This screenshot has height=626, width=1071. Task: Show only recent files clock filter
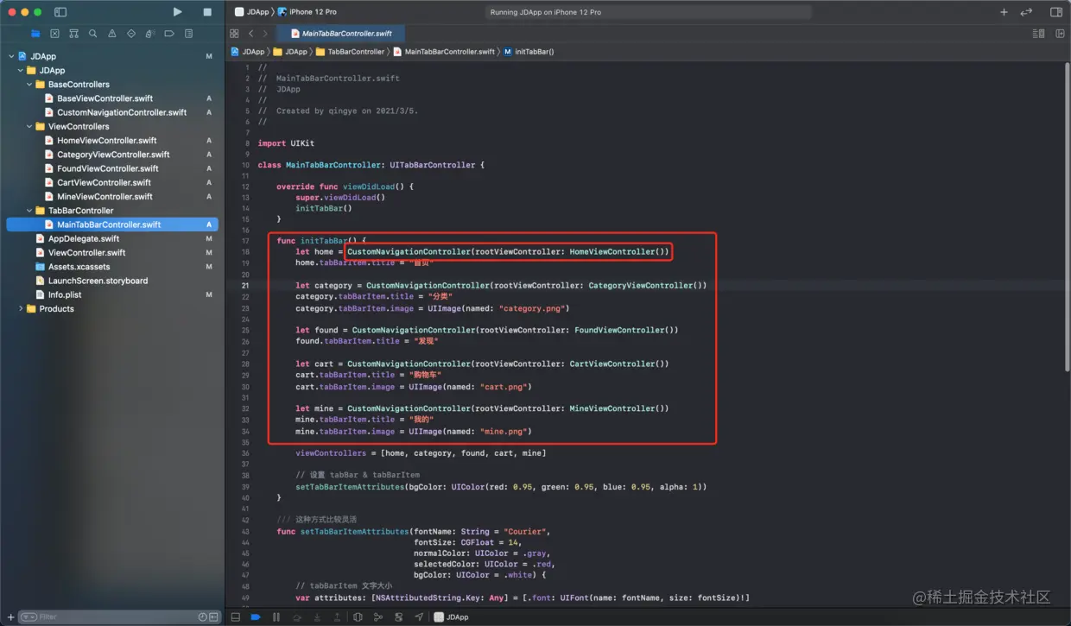coord(202,617)
